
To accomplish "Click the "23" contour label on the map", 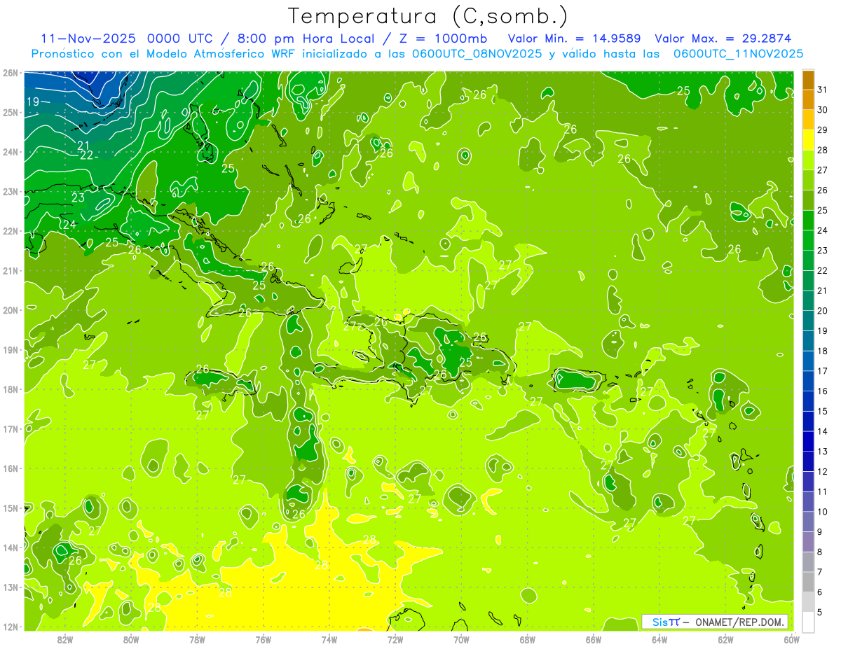I will click(78, 198).
